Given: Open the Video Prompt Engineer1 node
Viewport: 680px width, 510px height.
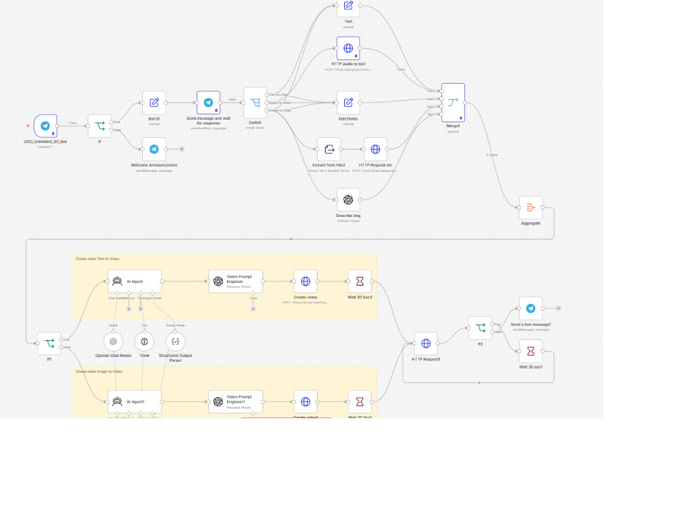Looking at the screenshot, I should (235, 402).
